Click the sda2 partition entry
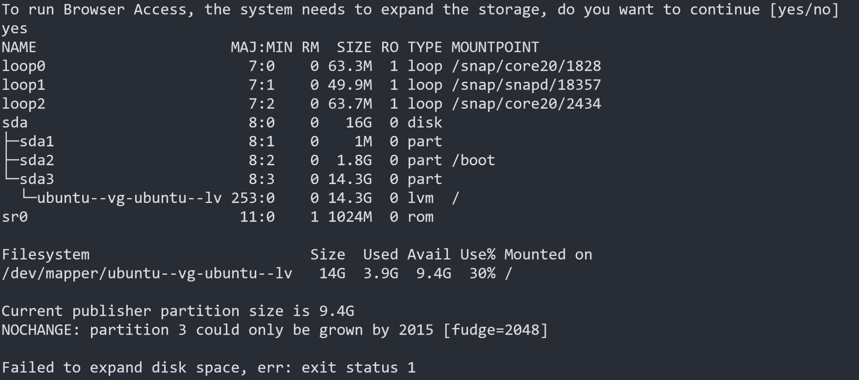The image size is (859, 380). click(37, 160)
